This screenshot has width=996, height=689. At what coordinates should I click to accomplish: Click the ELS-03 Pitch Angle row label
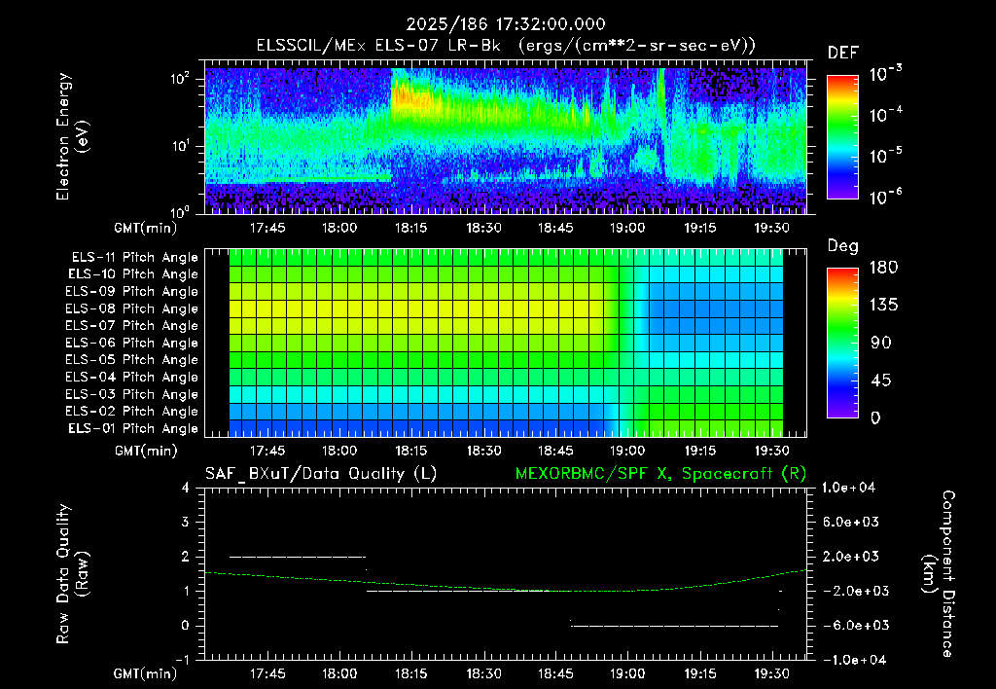click(132, 394)
